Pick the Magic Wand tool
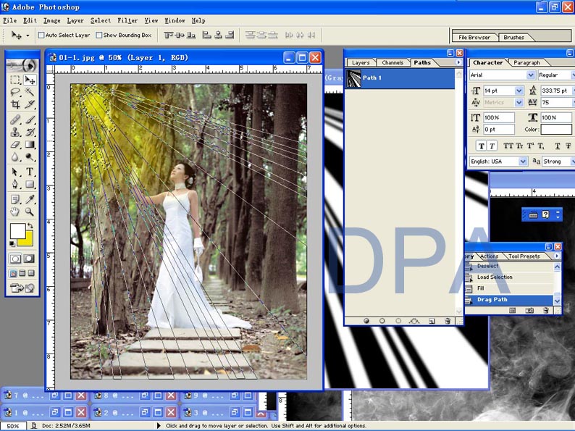Viewport: 575px width, 431px height. pyautogui.click(x=30, y=92)
